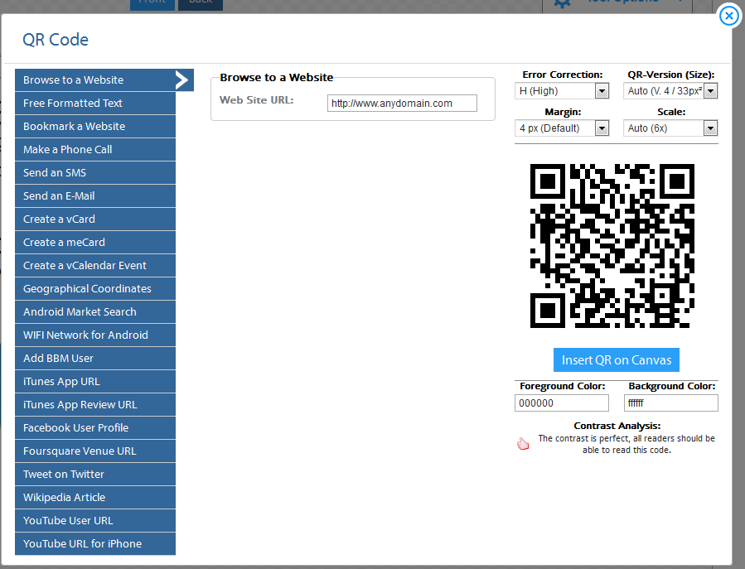Select iTunes App Review URL
Image resolution: width=745 pixels, height=569 pixels.
95,405
